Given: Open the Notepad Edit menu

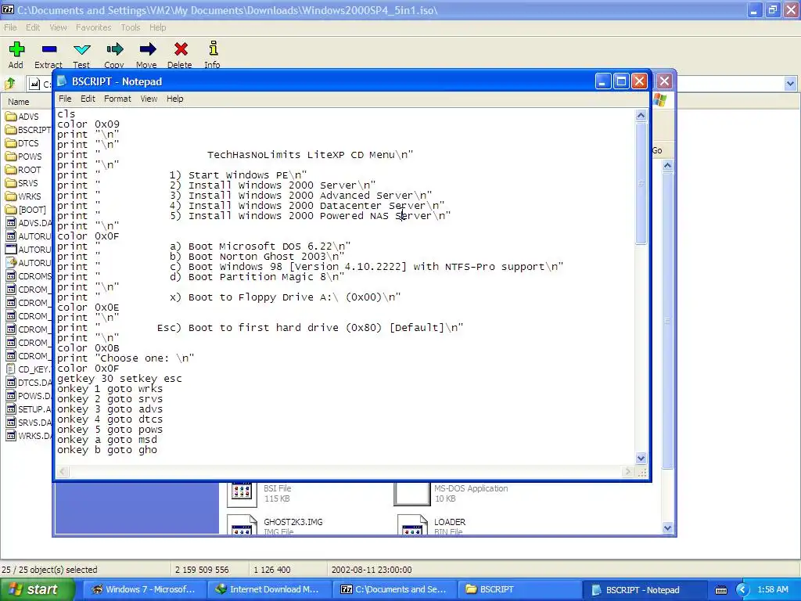Looking at the screenshot, I should tap(88, 99).
